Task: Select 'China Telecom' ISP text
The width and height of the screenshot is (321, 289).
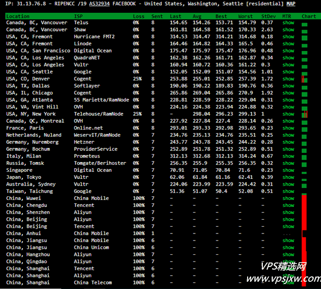Action: [x=93, y=283]
